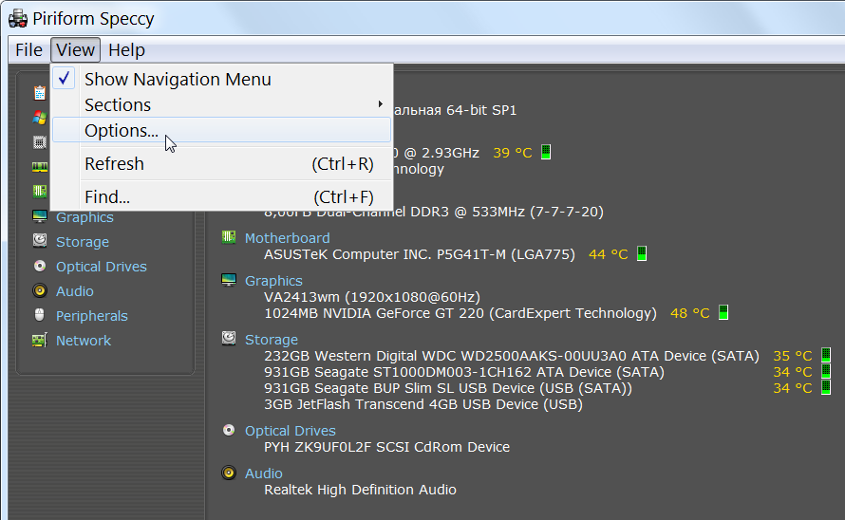Click Western Digital drive 35 °C value

click(x=793, y=356)
